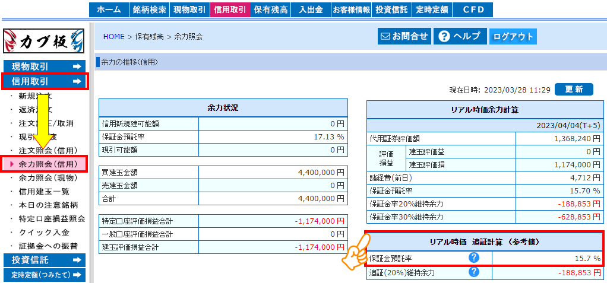Click the help icon beside 保証金預託率
Viewport: 607px width, 283px height.
tap(474, 258)
